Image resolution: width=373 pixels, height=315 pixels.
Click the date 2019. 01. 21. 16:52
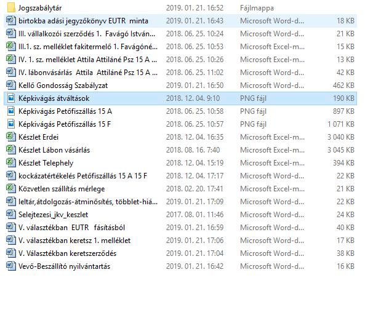[x=195, y=8]
